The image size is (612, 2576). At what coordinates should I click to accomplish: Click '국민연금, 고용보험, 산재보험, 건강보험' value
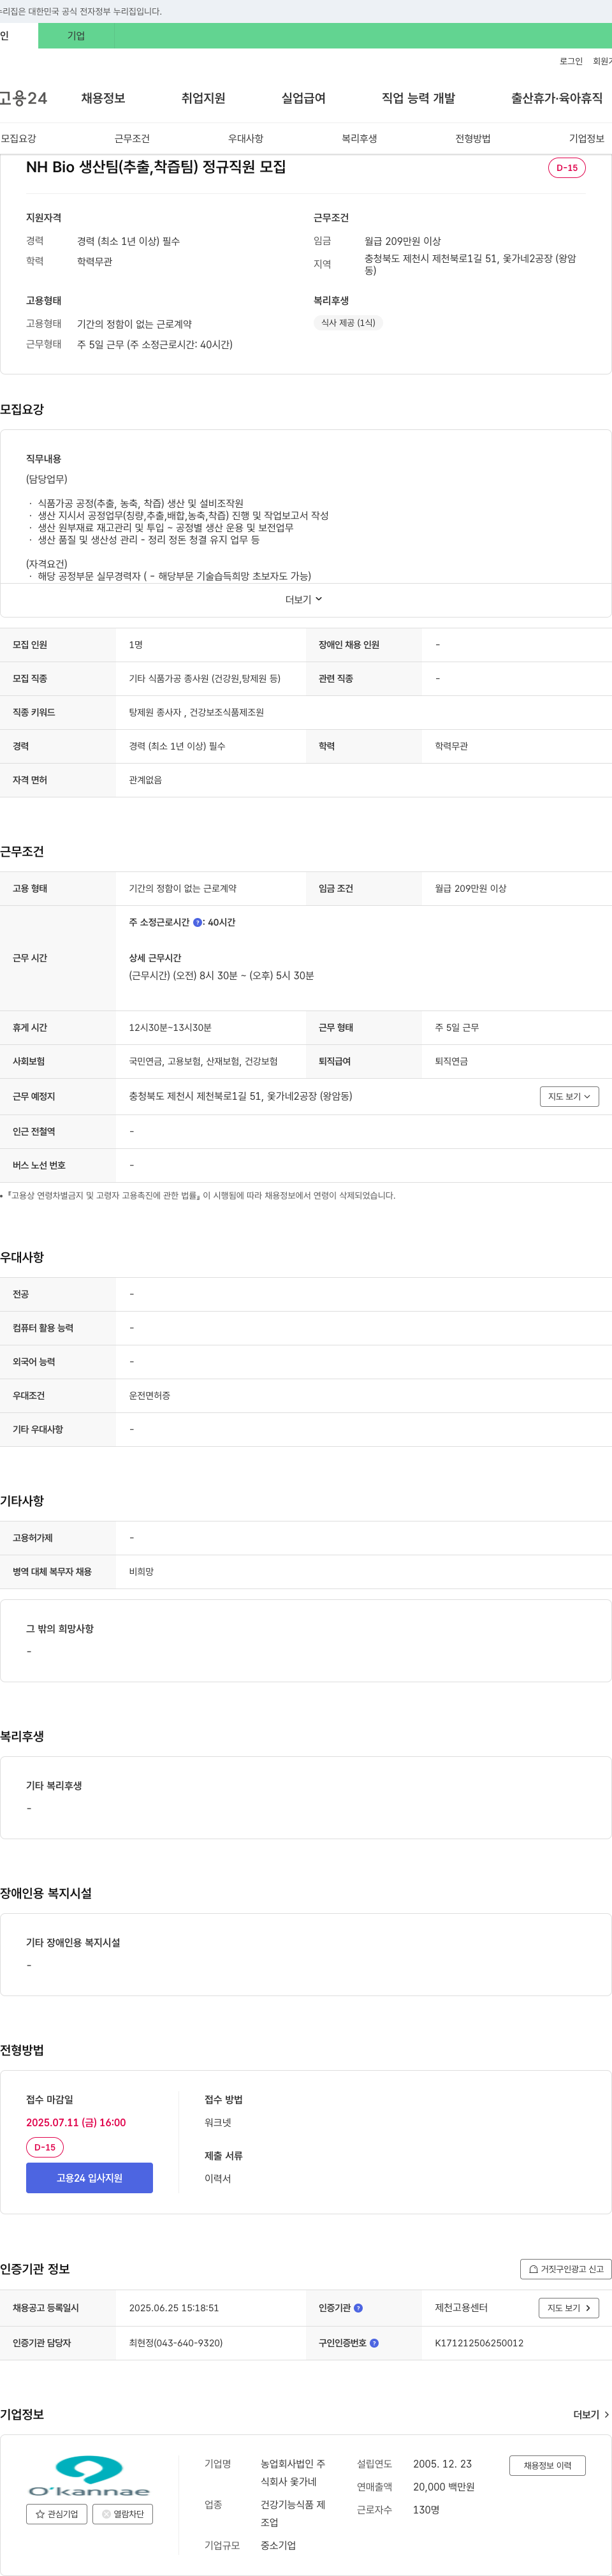pyautogui.click(x=203, y=1062)
